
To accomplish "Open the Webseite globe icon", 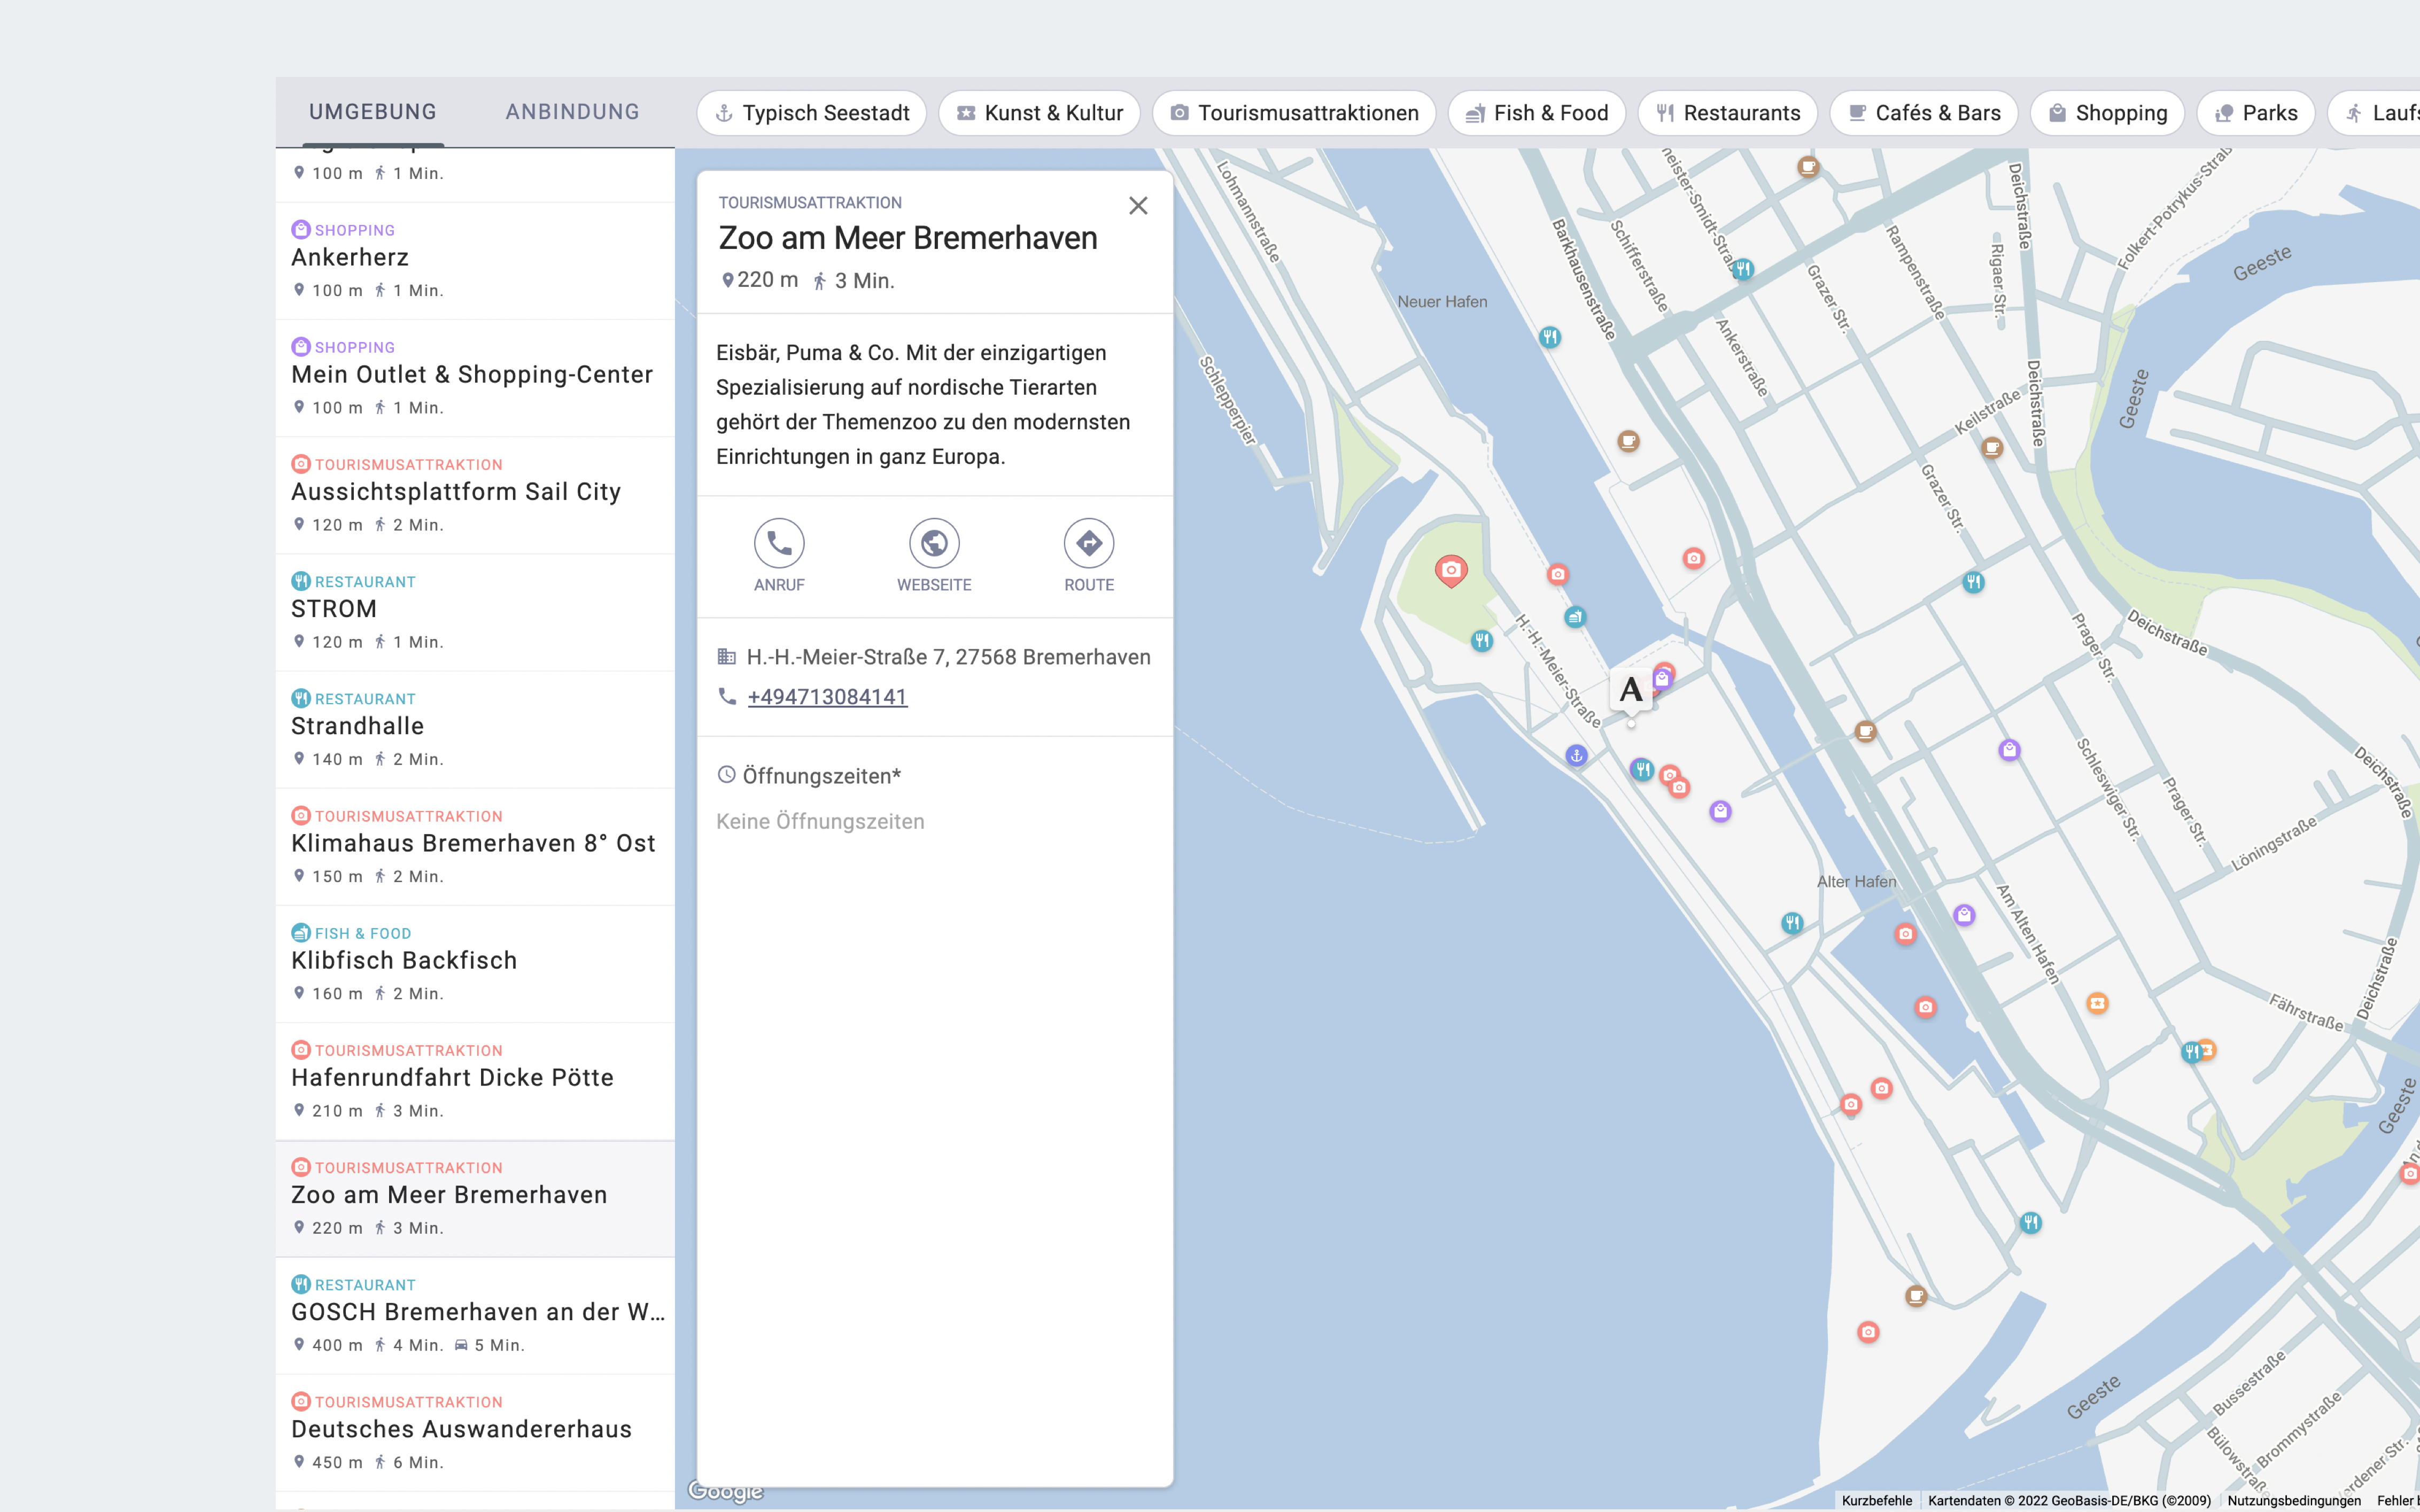I will click(x=934, y=543).
